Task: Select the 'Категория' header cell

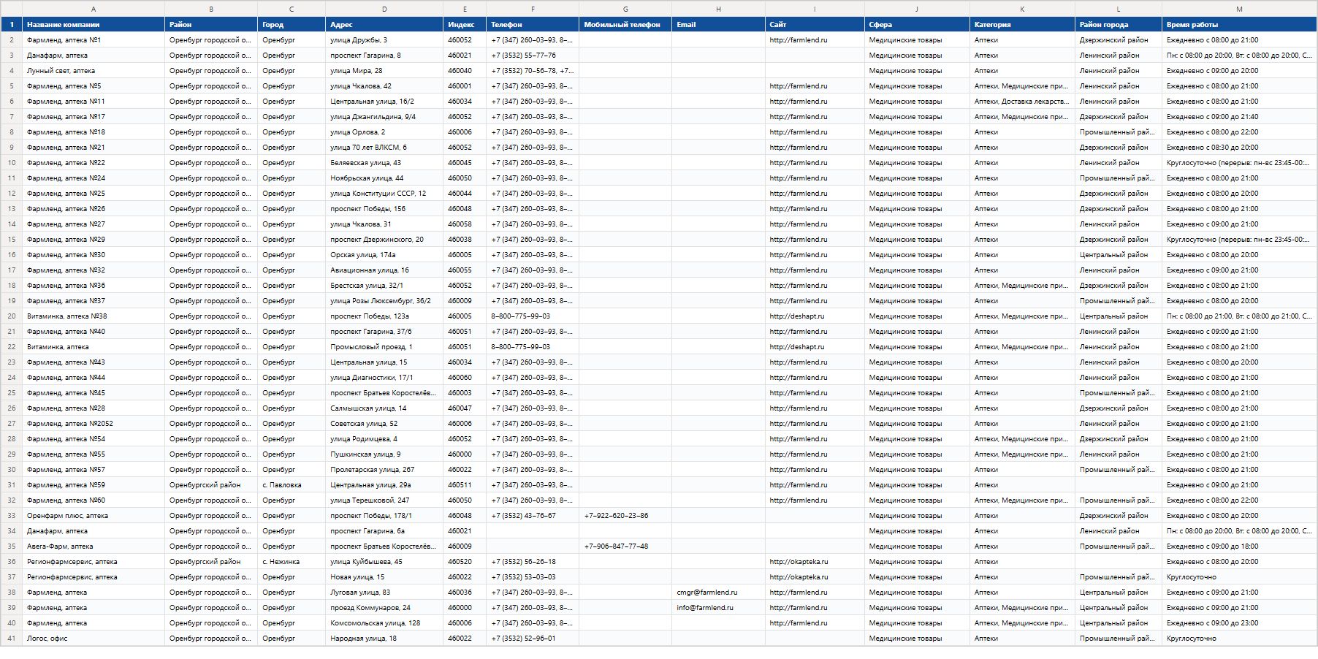Action: click(1022, 25)
